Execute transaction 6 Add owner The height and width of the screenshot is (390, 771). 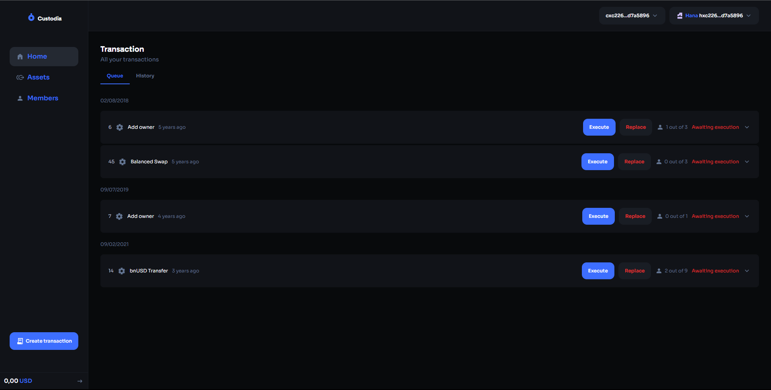[599, 127]
